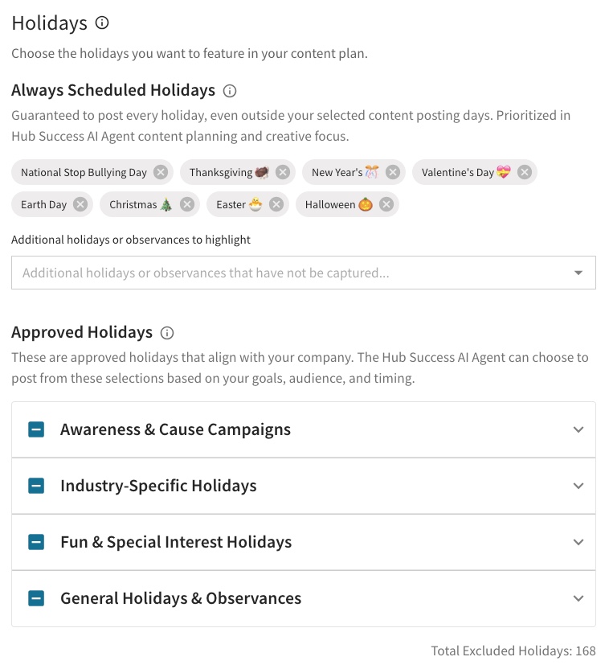The height and width of the screenshot is (665, 609).
Task: Expand Fun & Special Interest Holidays chevron
Action: [x=578, y=542]
